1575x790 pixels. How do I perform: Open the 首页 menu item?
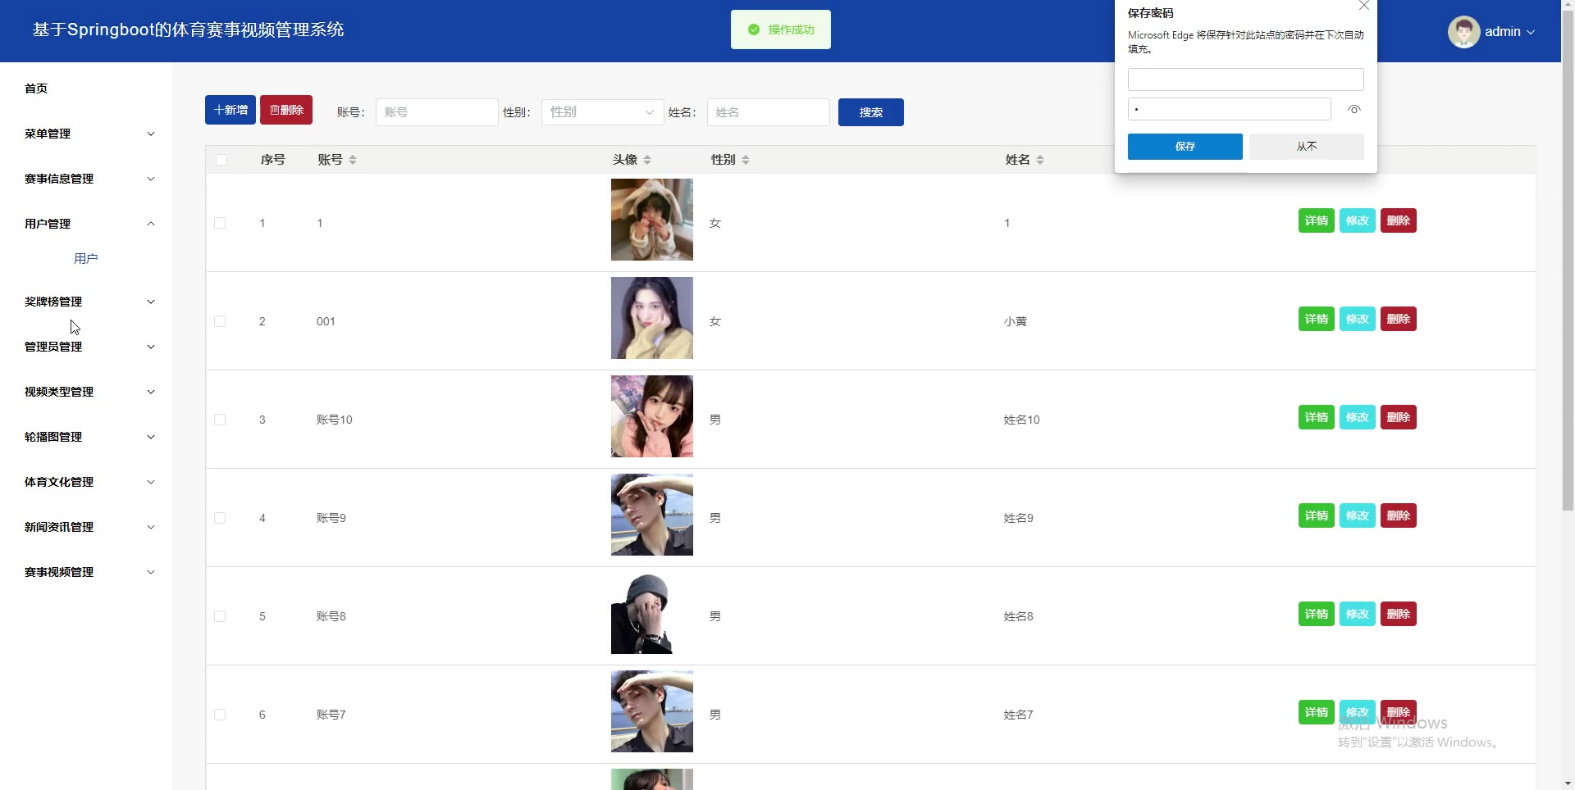[36, 89]
